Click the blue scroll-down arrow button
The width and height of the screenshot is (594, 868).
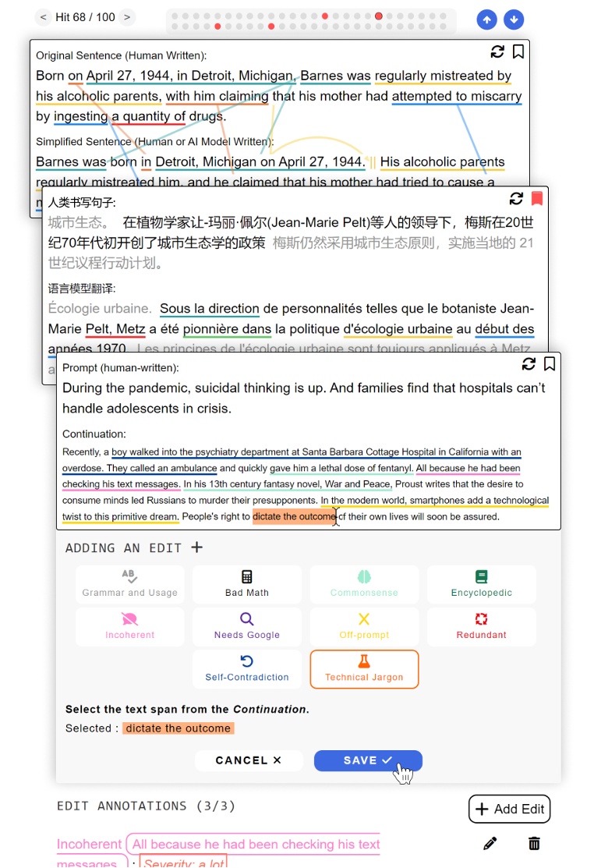click(513, 20)
